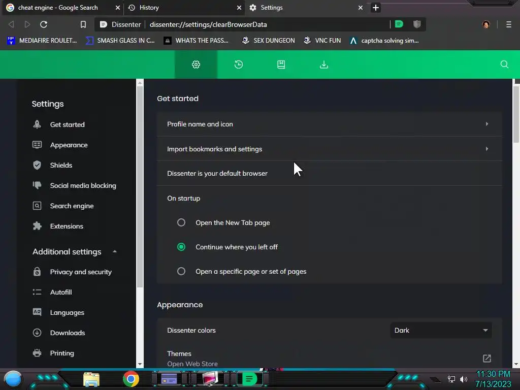This screenshot has height=390, width=520.
Task: Go back with the back arrow
Action: [11, 24]
